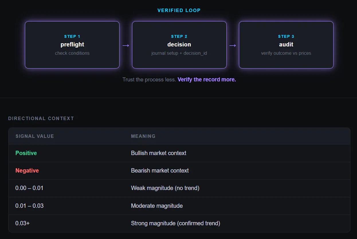Click the 'MEANING' column header
The image size is (357, 239).
pyautogui.click(x=143, y=136)
